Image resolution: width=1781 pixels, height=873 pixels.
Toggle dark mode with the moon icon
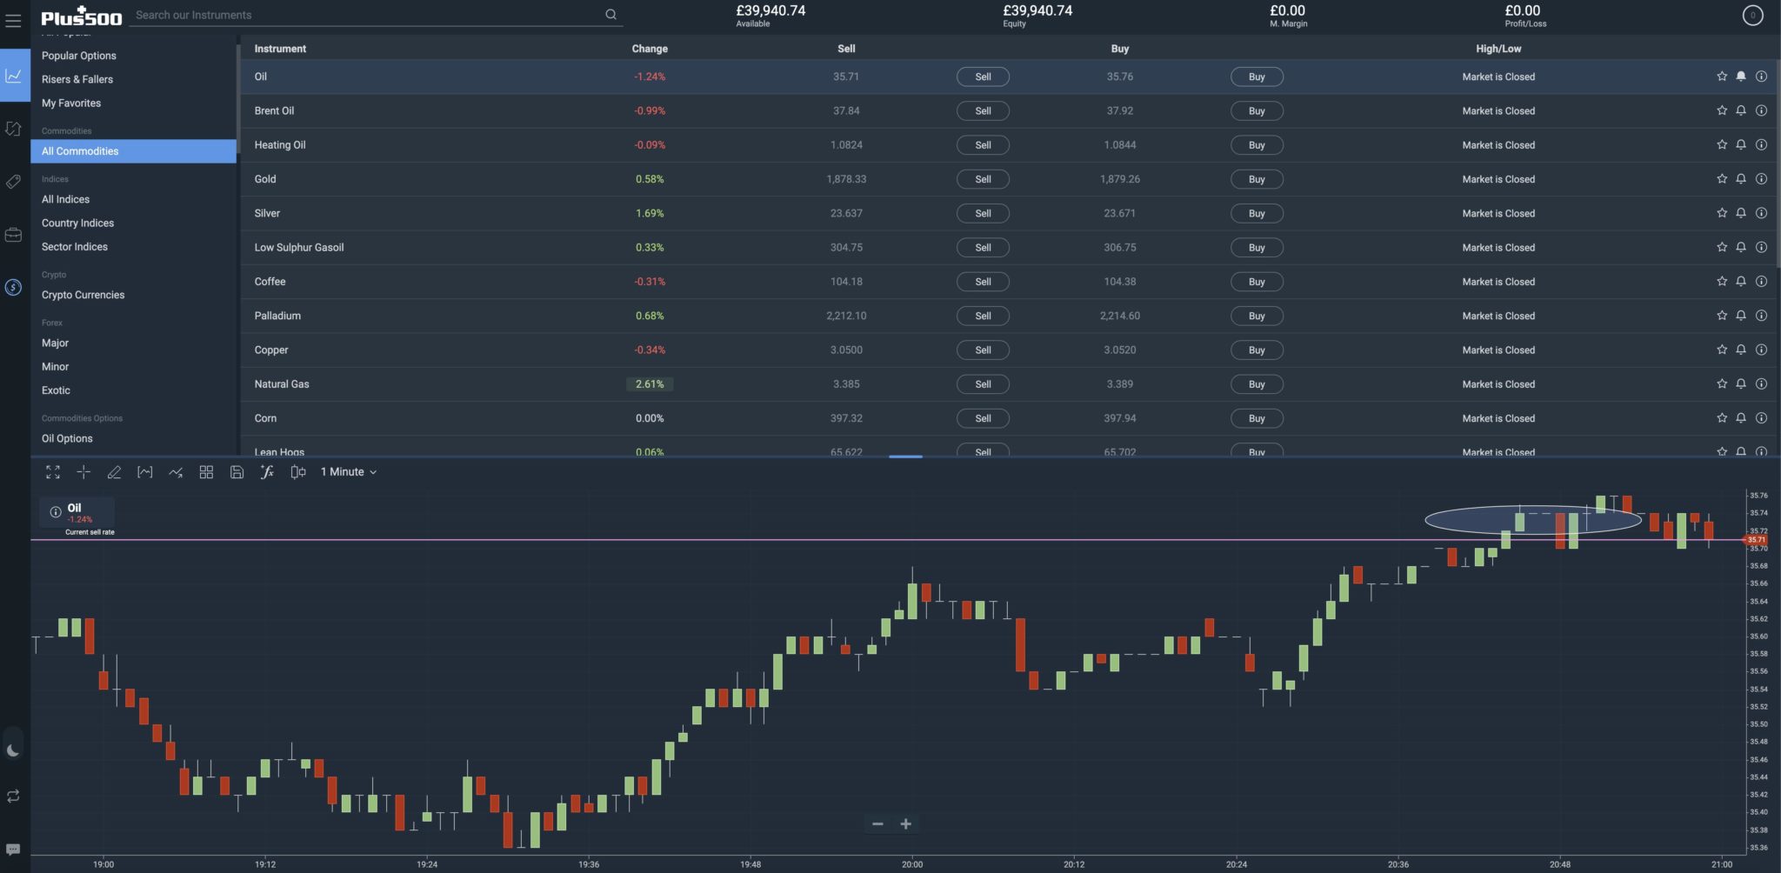tap(14, 749)
